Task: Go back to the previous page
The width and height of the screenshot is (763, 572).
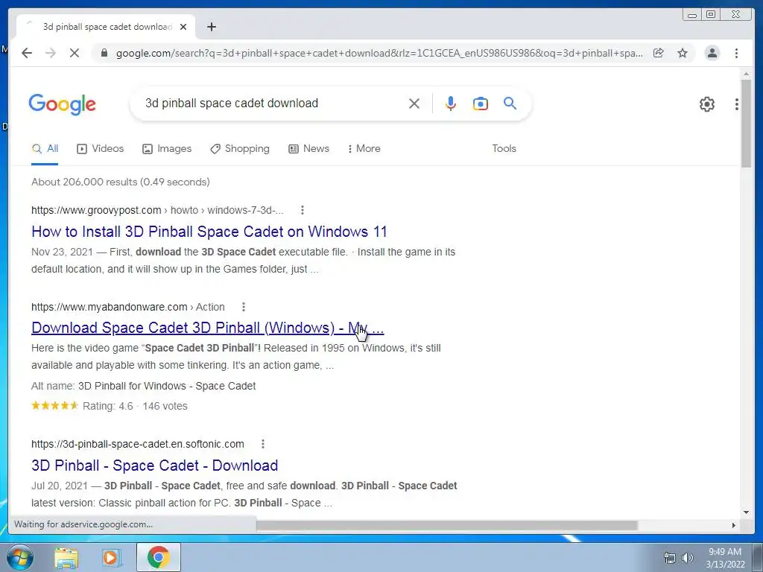Action: [27, 53]
